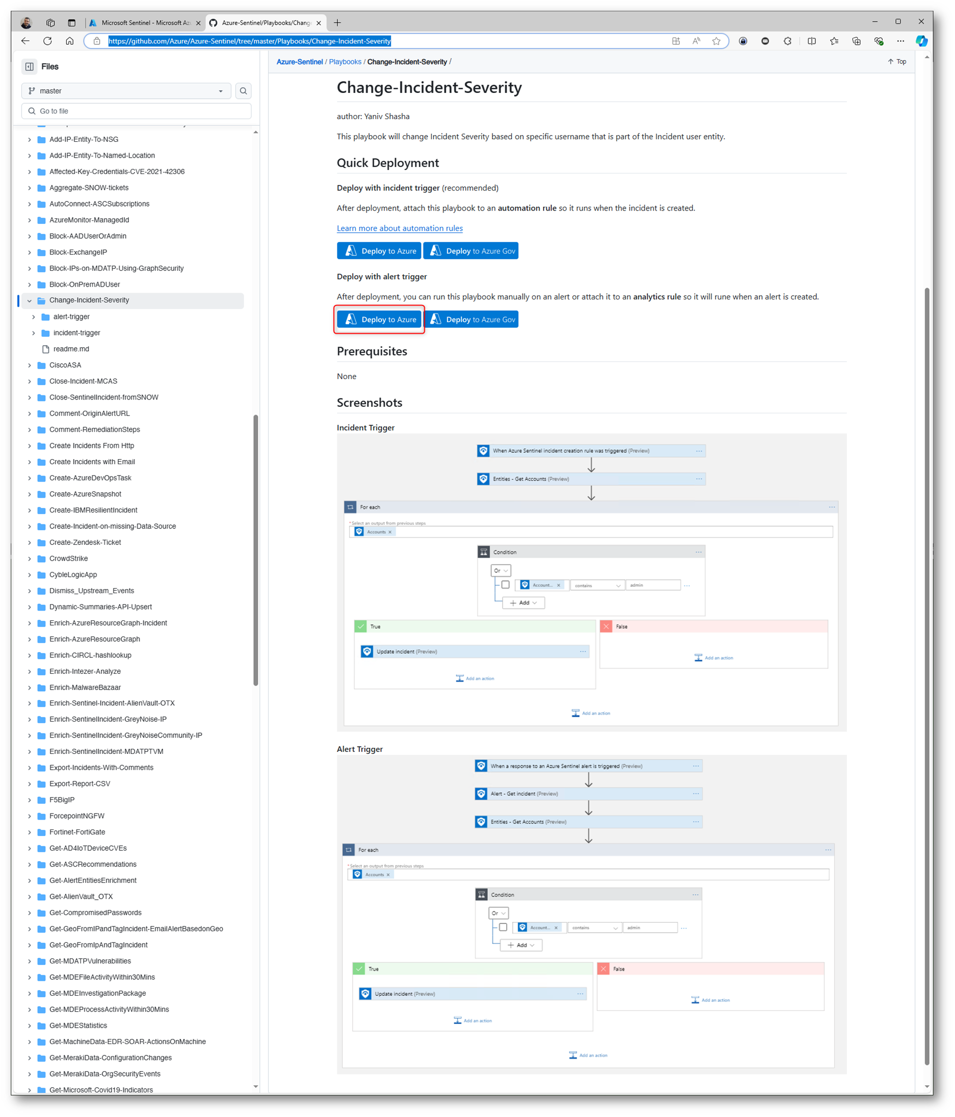The image size is (955, 1117).
Task: Open master branch dropdown
Action: tap(126, 91)
